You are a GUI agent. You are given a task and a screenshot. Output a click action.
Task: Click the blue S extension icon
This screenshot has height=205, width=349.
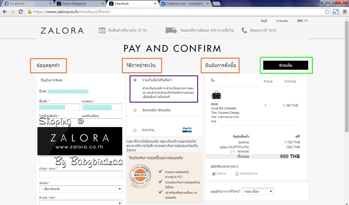pos(336,12)
